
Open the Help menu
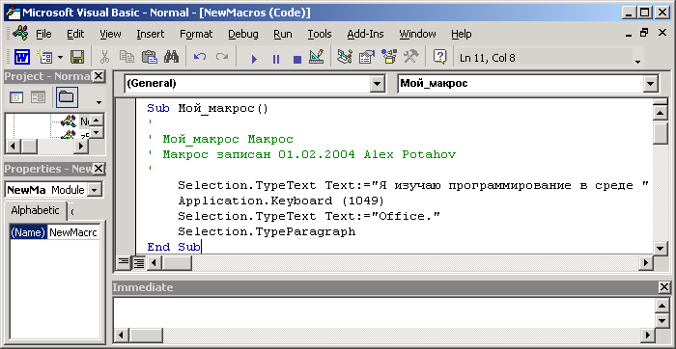462,34
